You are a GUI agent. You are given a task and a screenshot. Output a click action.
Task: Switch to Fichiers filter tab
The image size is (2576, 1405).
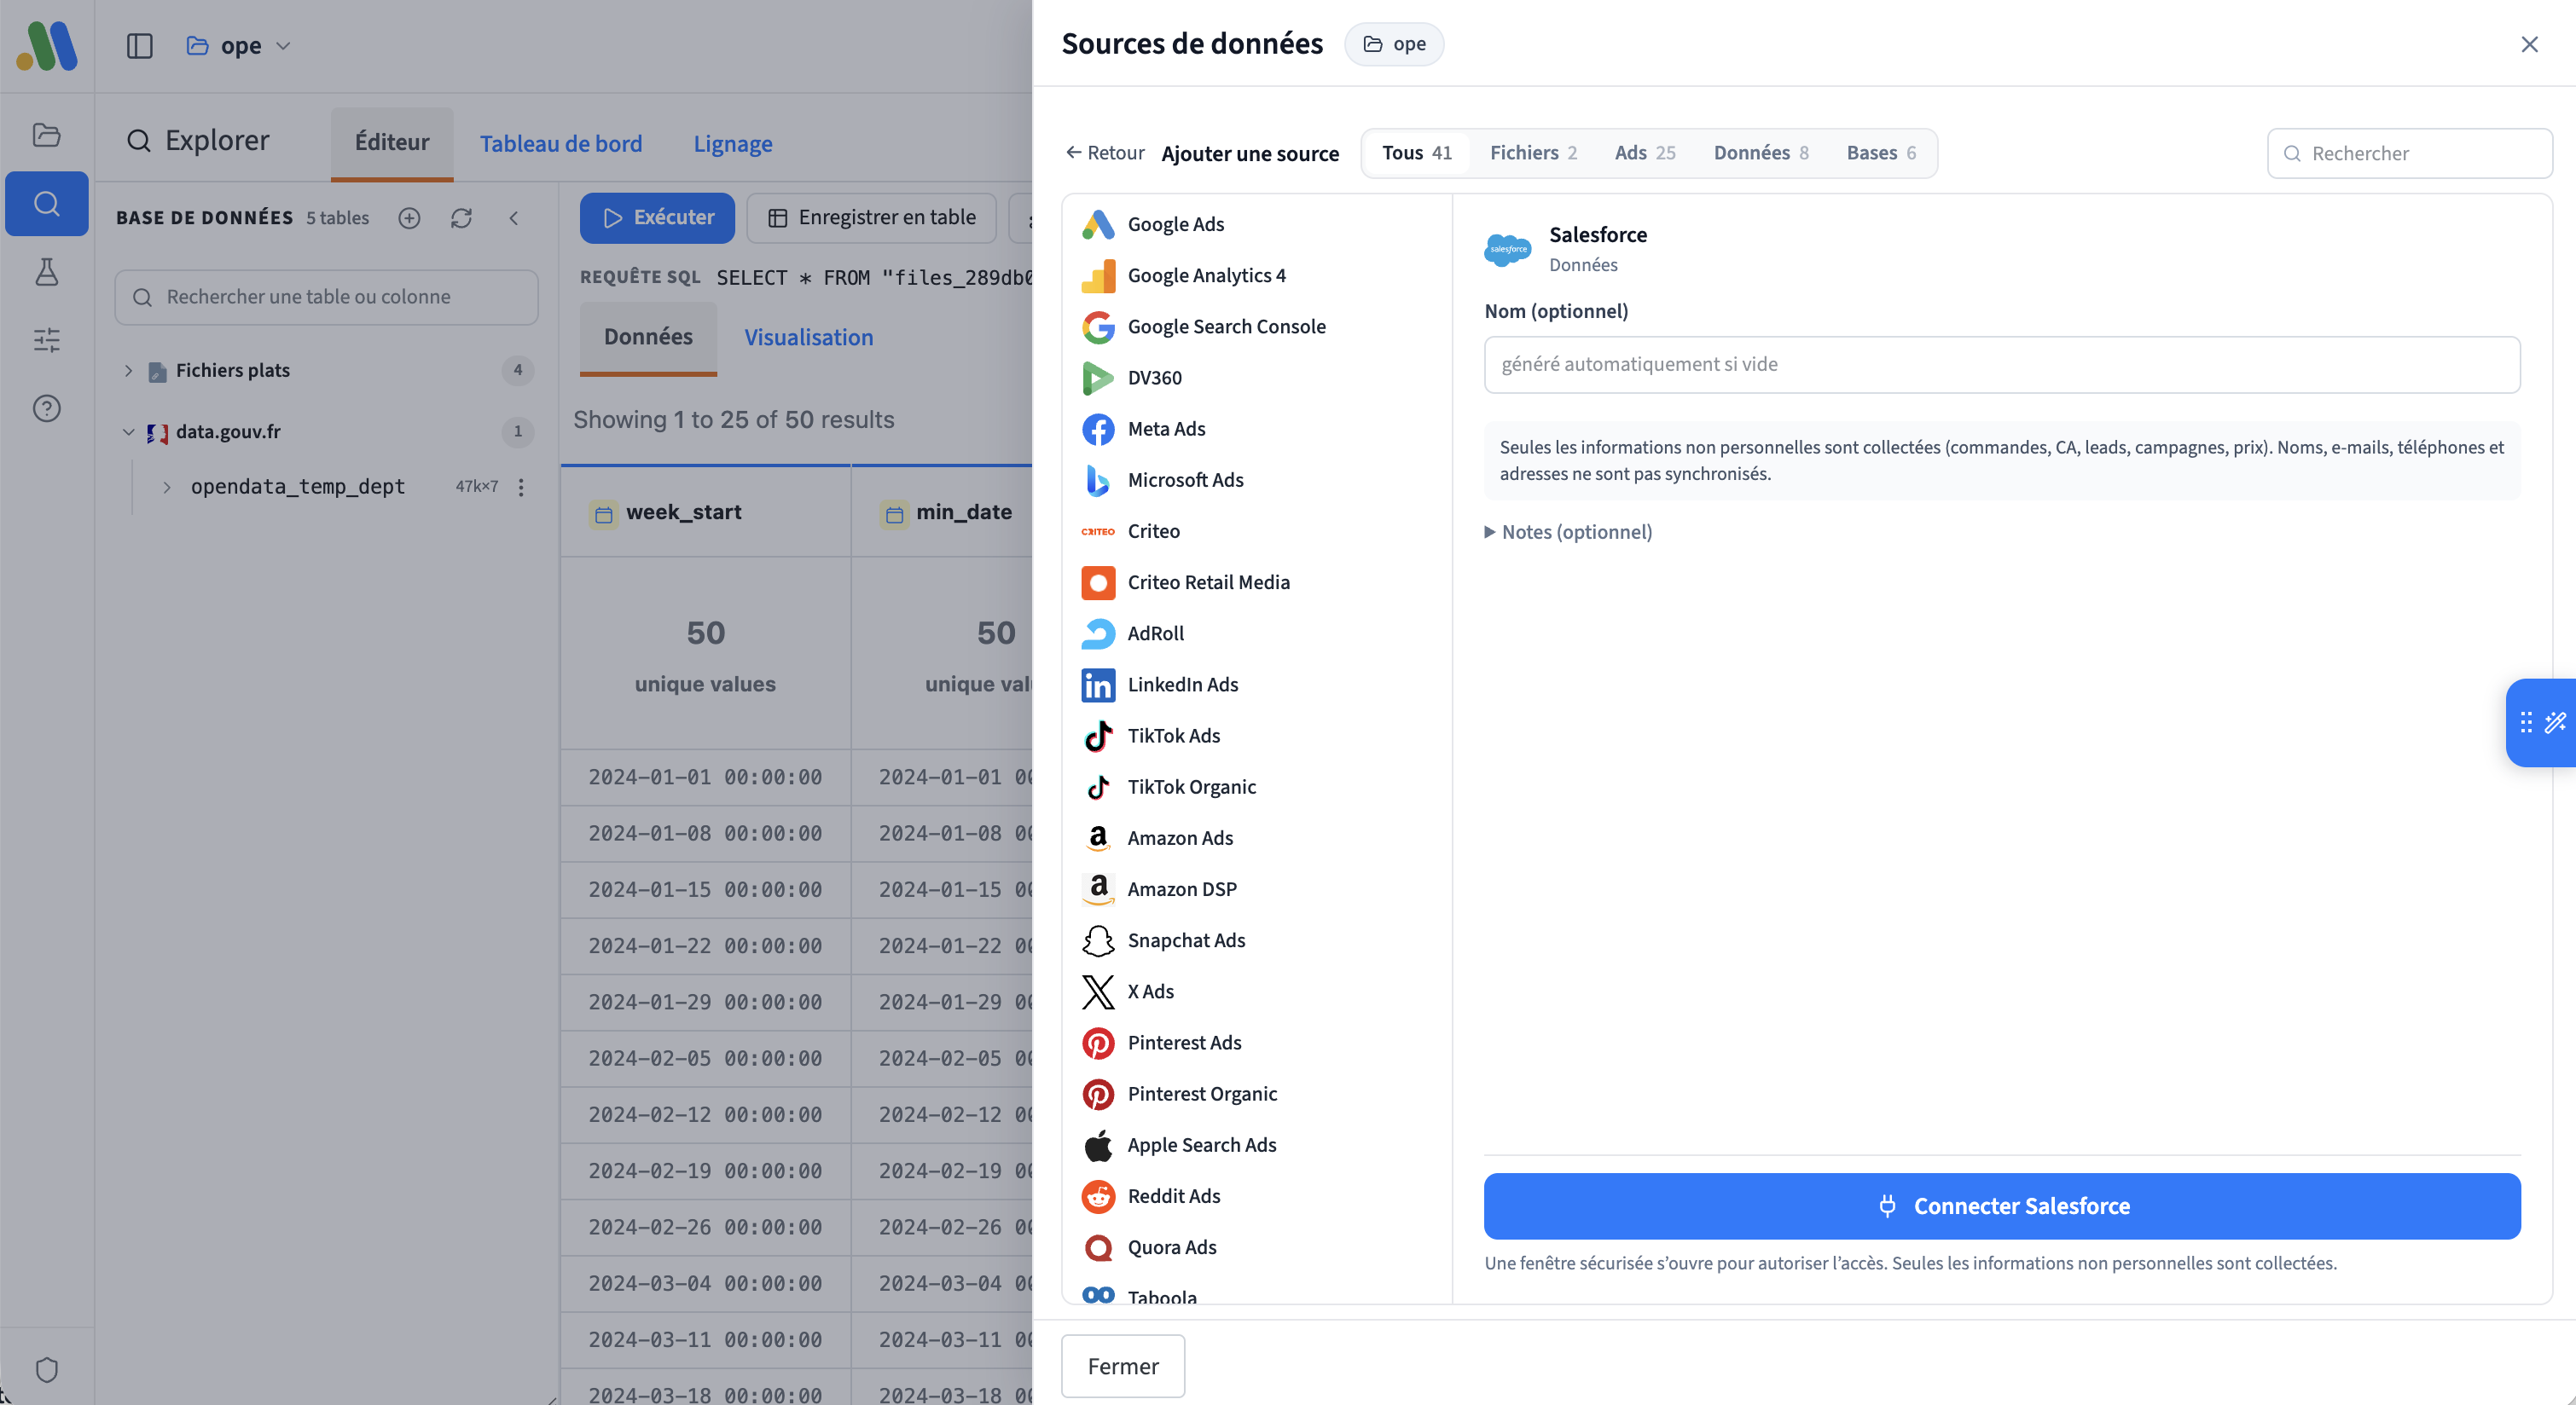(x=1533, y=153)
